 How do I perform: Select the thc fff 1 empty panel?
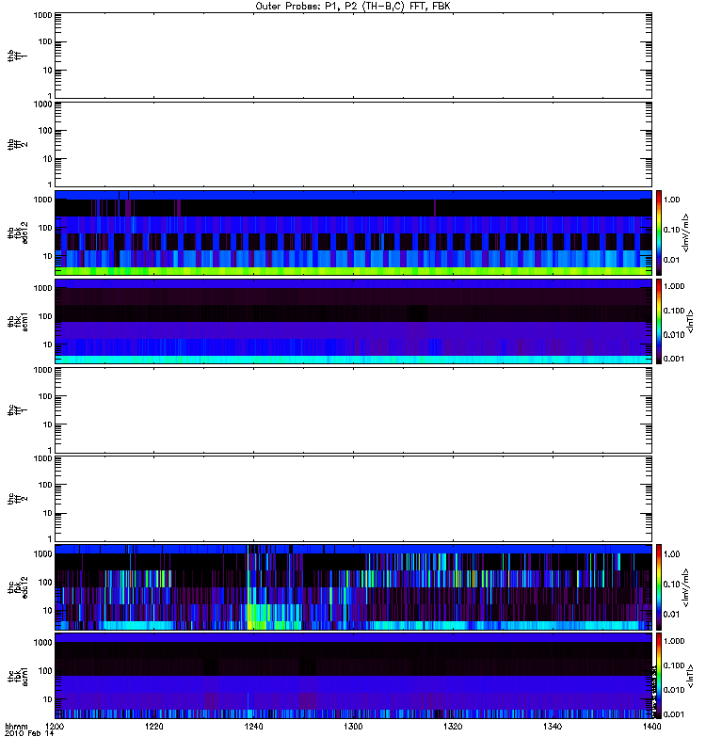(x=353, y=410)
